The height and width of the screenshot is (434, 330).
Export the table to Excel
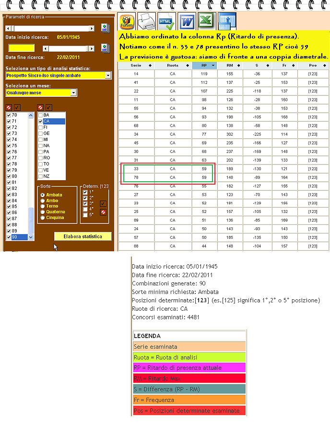click(207, 21)
